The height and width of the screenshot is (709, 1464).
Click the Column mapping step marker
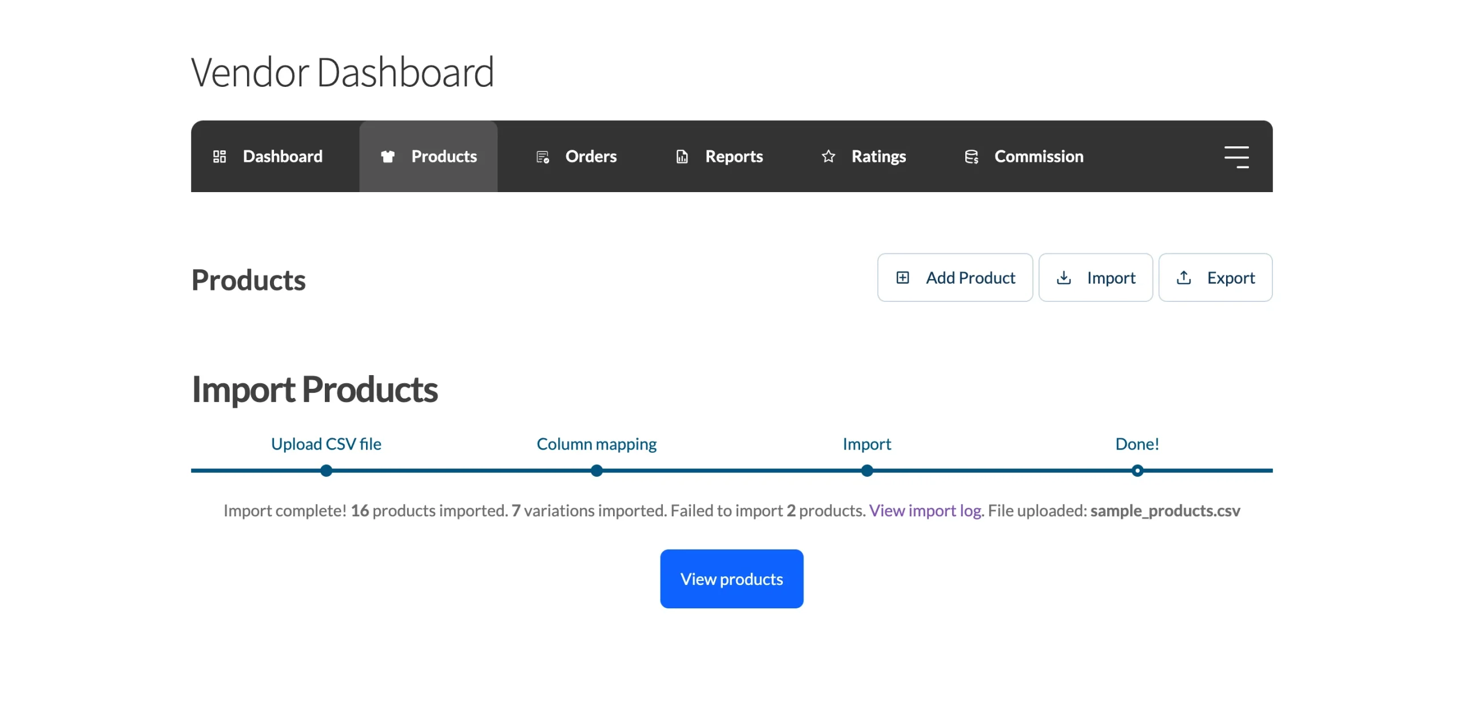596,471
